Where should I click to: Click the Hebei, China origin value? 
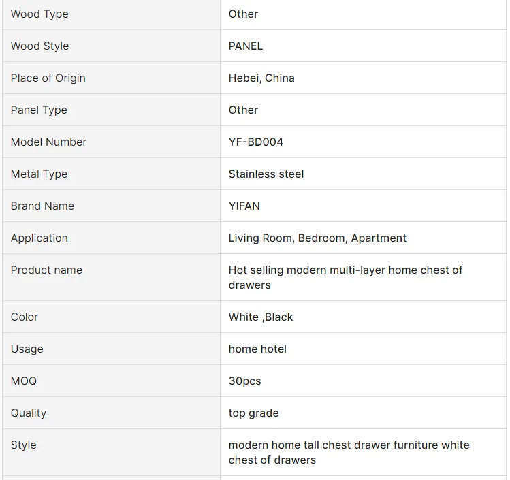click(261, 78)
